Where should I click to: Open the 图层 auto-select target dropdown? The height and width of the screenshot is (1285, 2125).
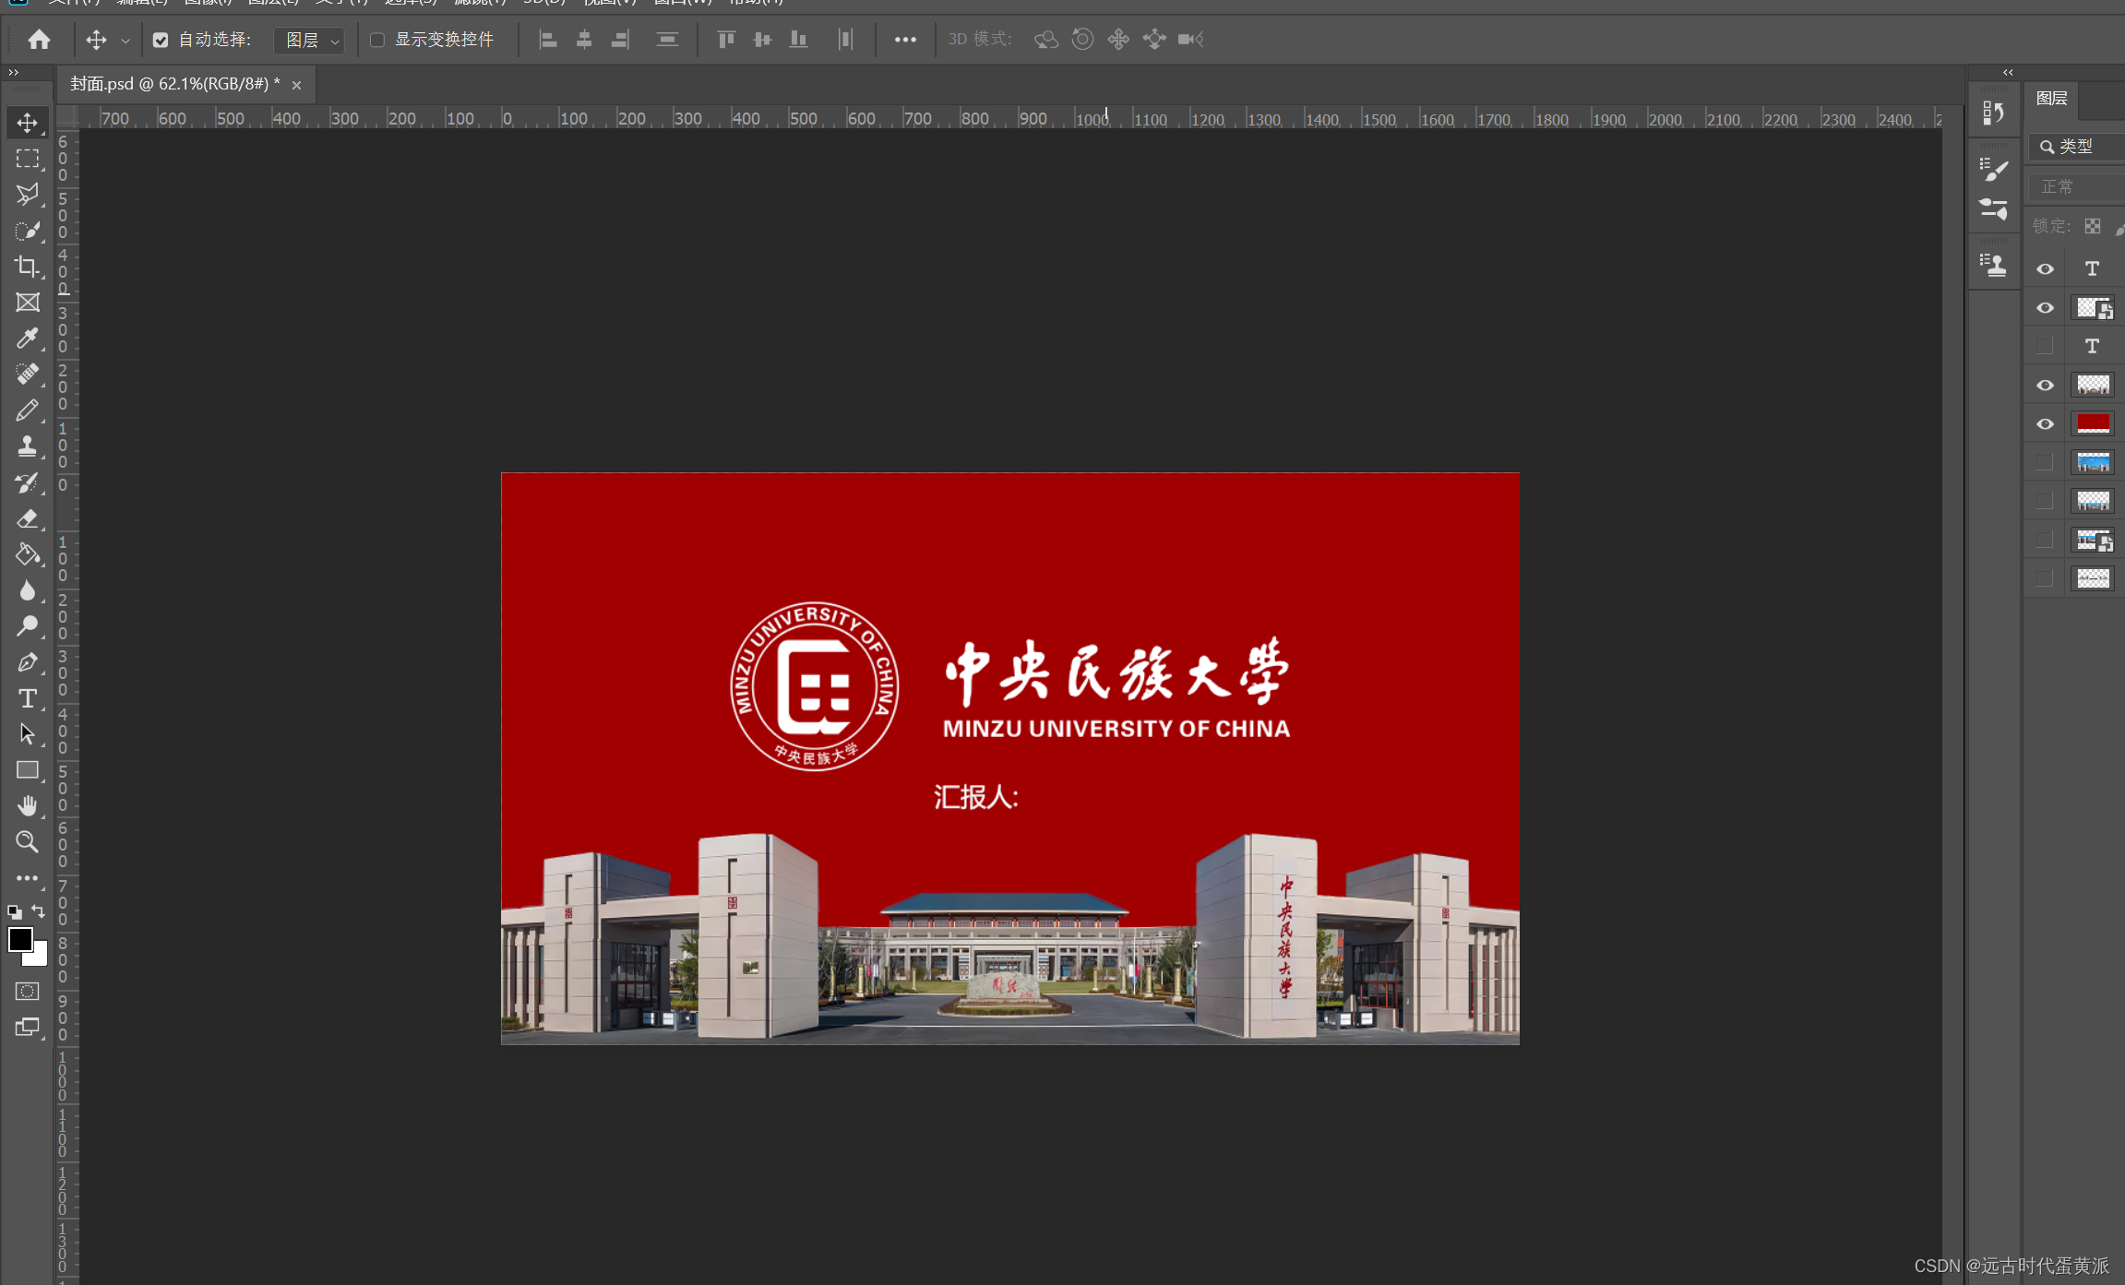311,40
